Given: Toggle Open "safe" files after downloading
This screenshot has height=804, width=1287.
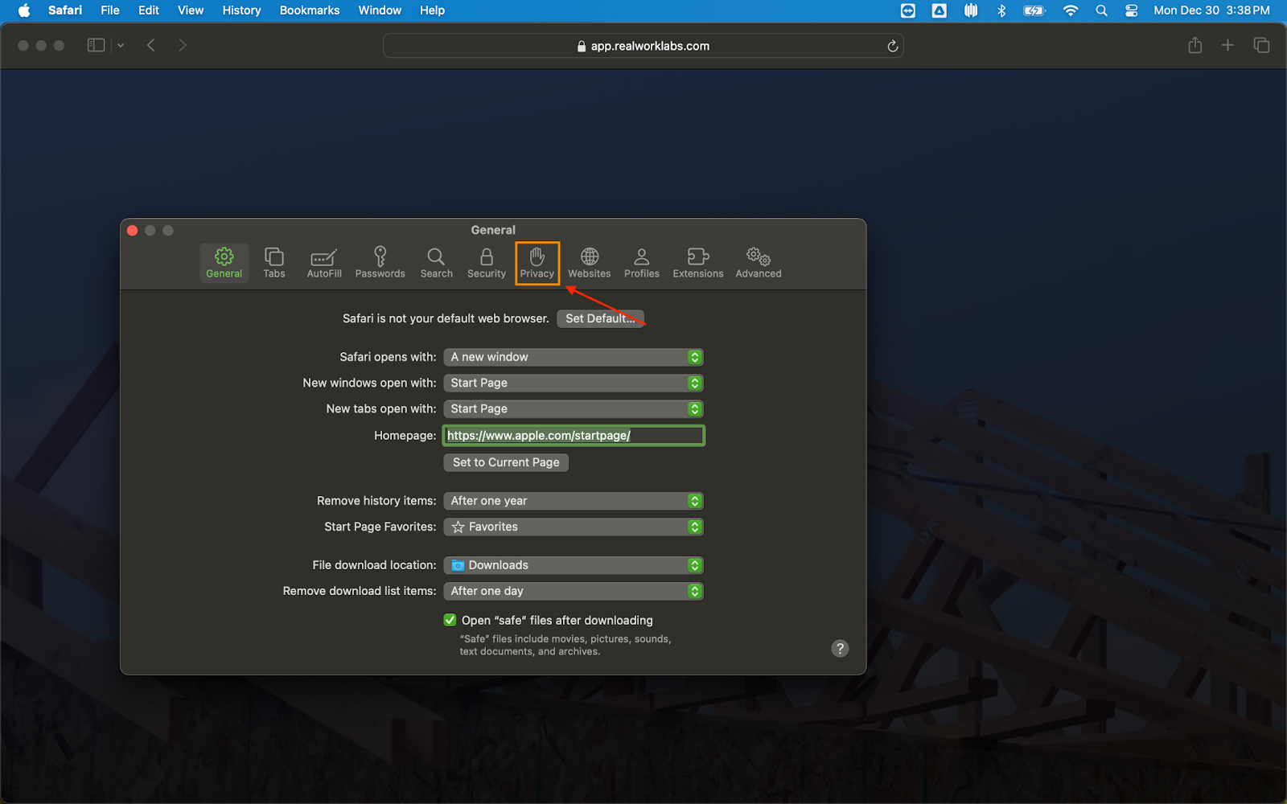Looking at the screenshot, I should (x=450, y=620).
